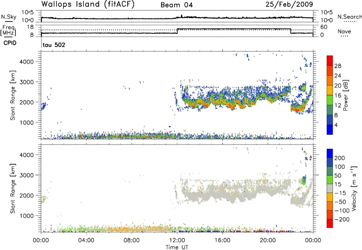Screen dimensions: 362x250
Task: Click the date "25/Feb/2009"
Action: pyautogui.click(x=289, y=5)
